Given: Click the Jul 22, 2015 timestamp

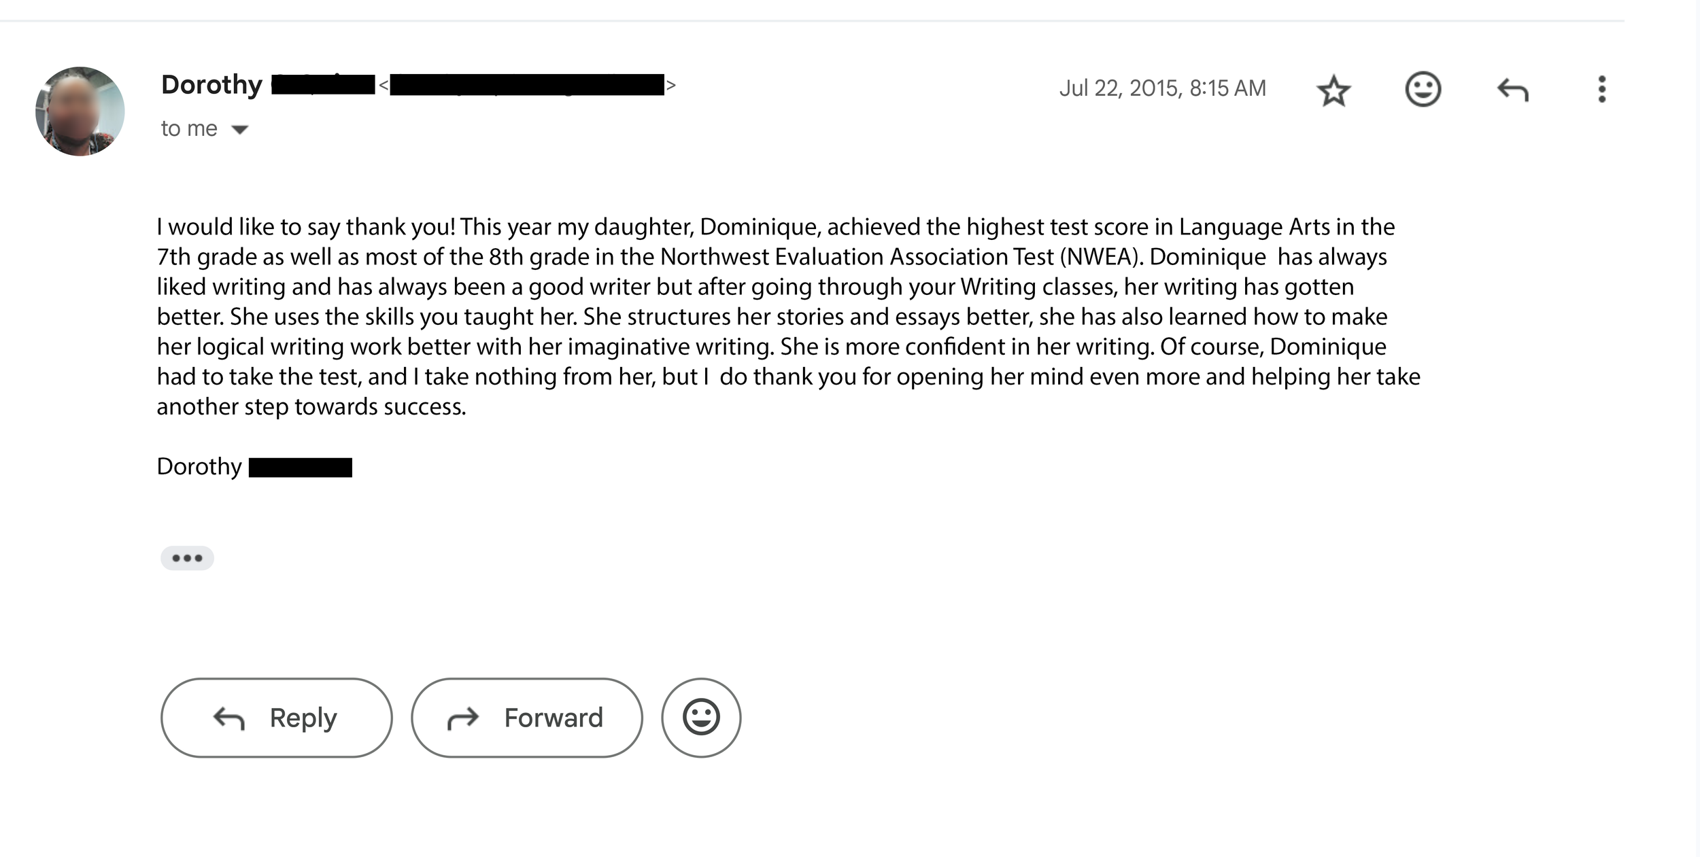Looking at the screenshot, I should pyautogui.click(x=1163, y=88).
